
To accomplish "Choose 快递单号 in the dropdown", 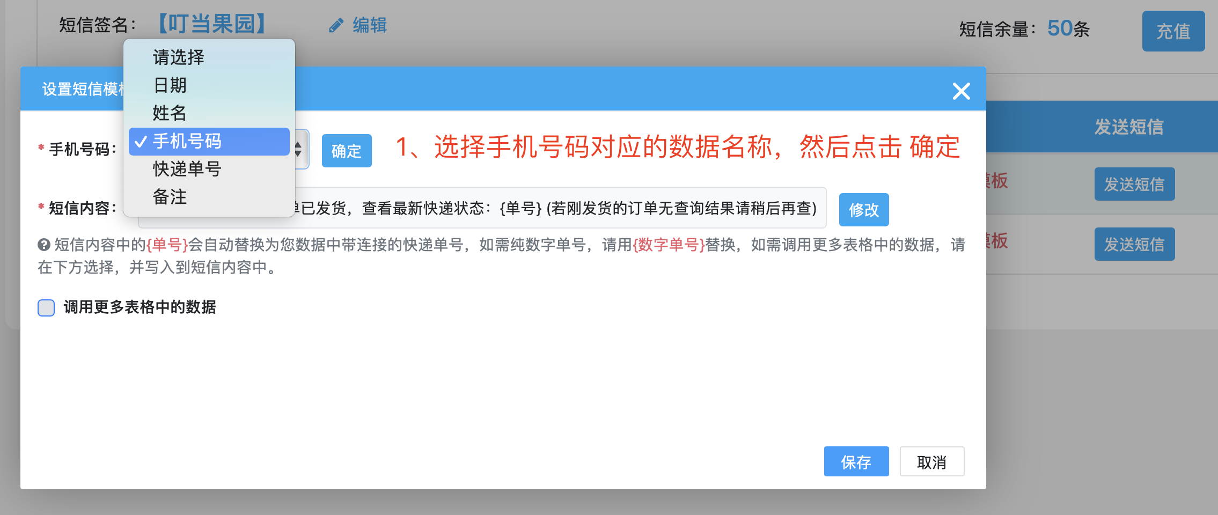I will click(187, 169).
